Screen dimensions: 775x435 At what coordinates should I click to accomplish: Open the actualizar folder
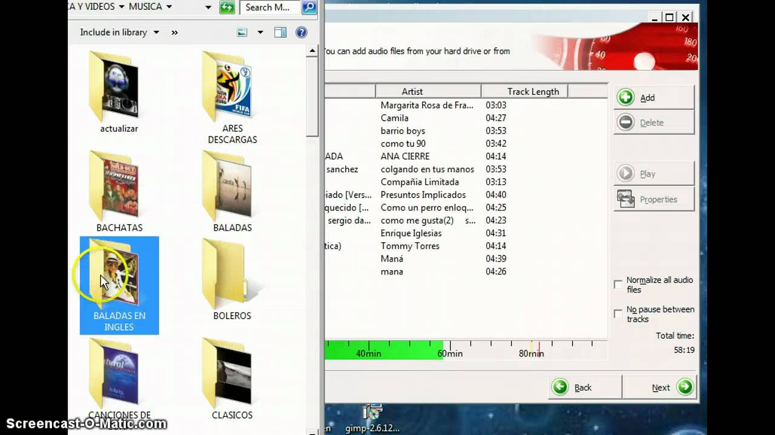119,92
